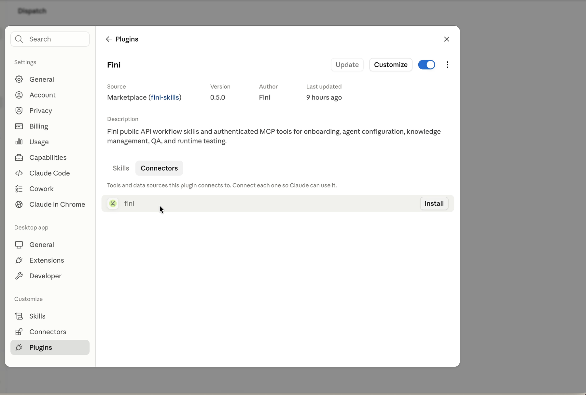Click the version value 0.5.0
This screenshot has height=395, width=586.
pos(217,97)
